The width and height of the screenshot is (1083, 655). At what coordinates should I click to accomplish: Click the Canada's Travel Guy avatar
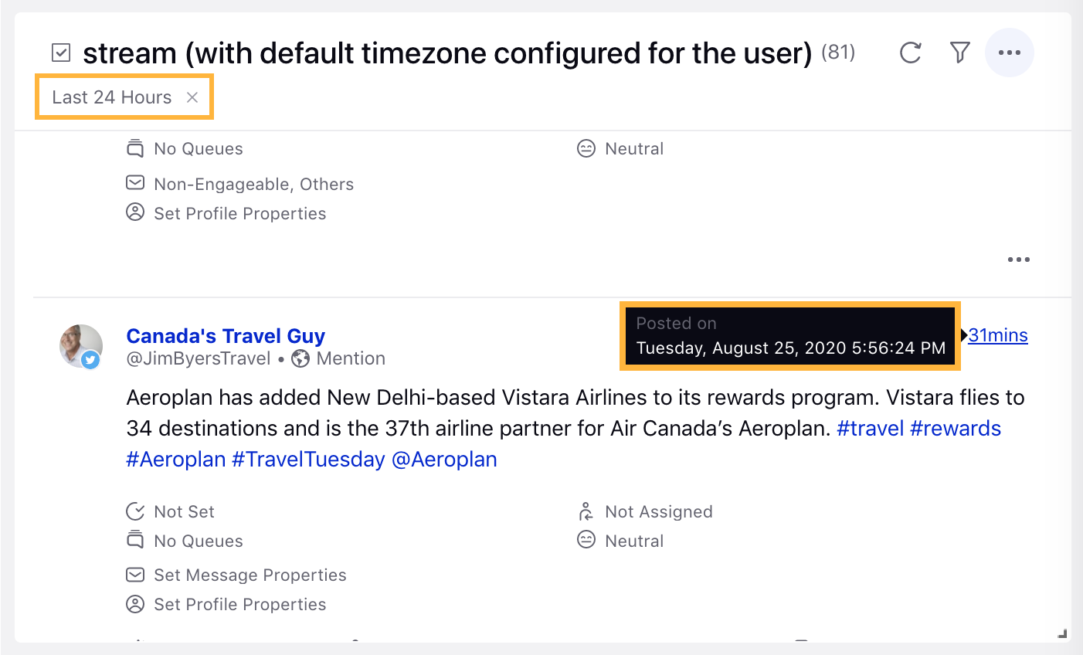pos(80,346)
